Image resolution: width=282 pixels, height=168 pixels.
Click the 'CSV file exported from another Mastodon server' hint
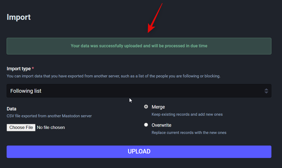49,116
